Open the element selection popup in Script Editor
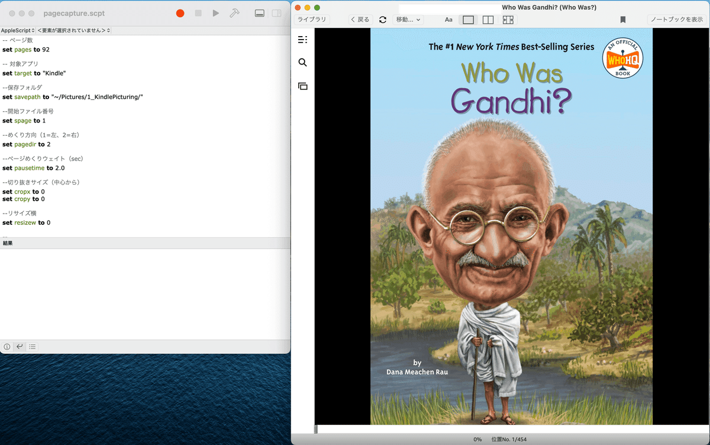The height and width of the screenshot is (445, 710). coord(74,30)
